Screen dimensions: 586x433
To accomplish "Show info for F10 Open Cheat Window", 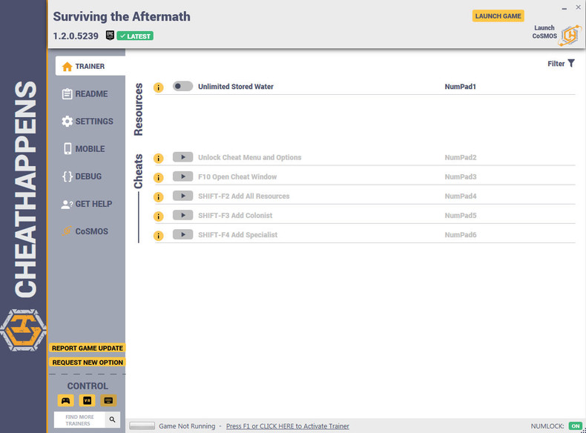I will [159, 178].
